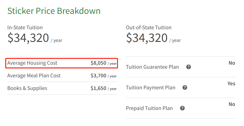Select the Sticker Price Breakdown heading

[x=54, y=11]
